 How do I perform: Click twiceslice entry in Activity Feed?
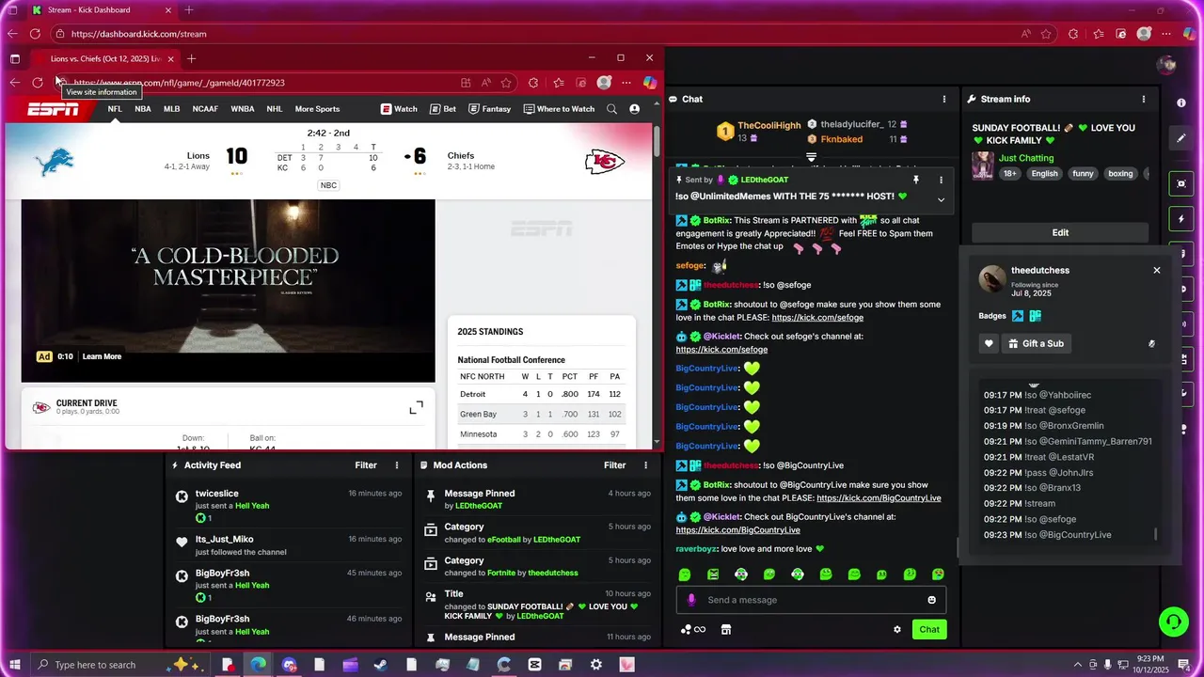pos(288,505)
